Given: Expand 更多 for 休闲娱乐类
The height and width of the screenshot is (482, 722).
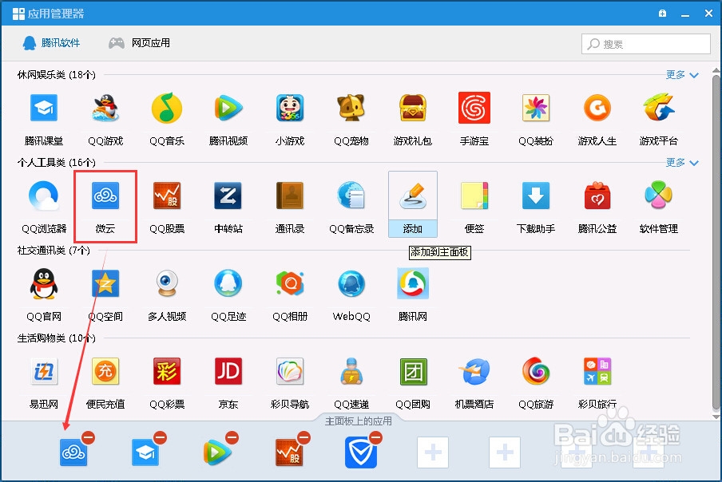Looking at the screenshot, I should click(x=682, y=74).
